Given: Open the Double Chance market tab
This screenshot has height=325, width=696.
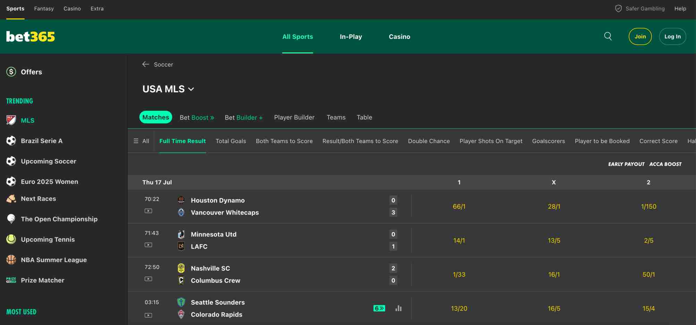Looking at the screenshot, I should 429,141.
